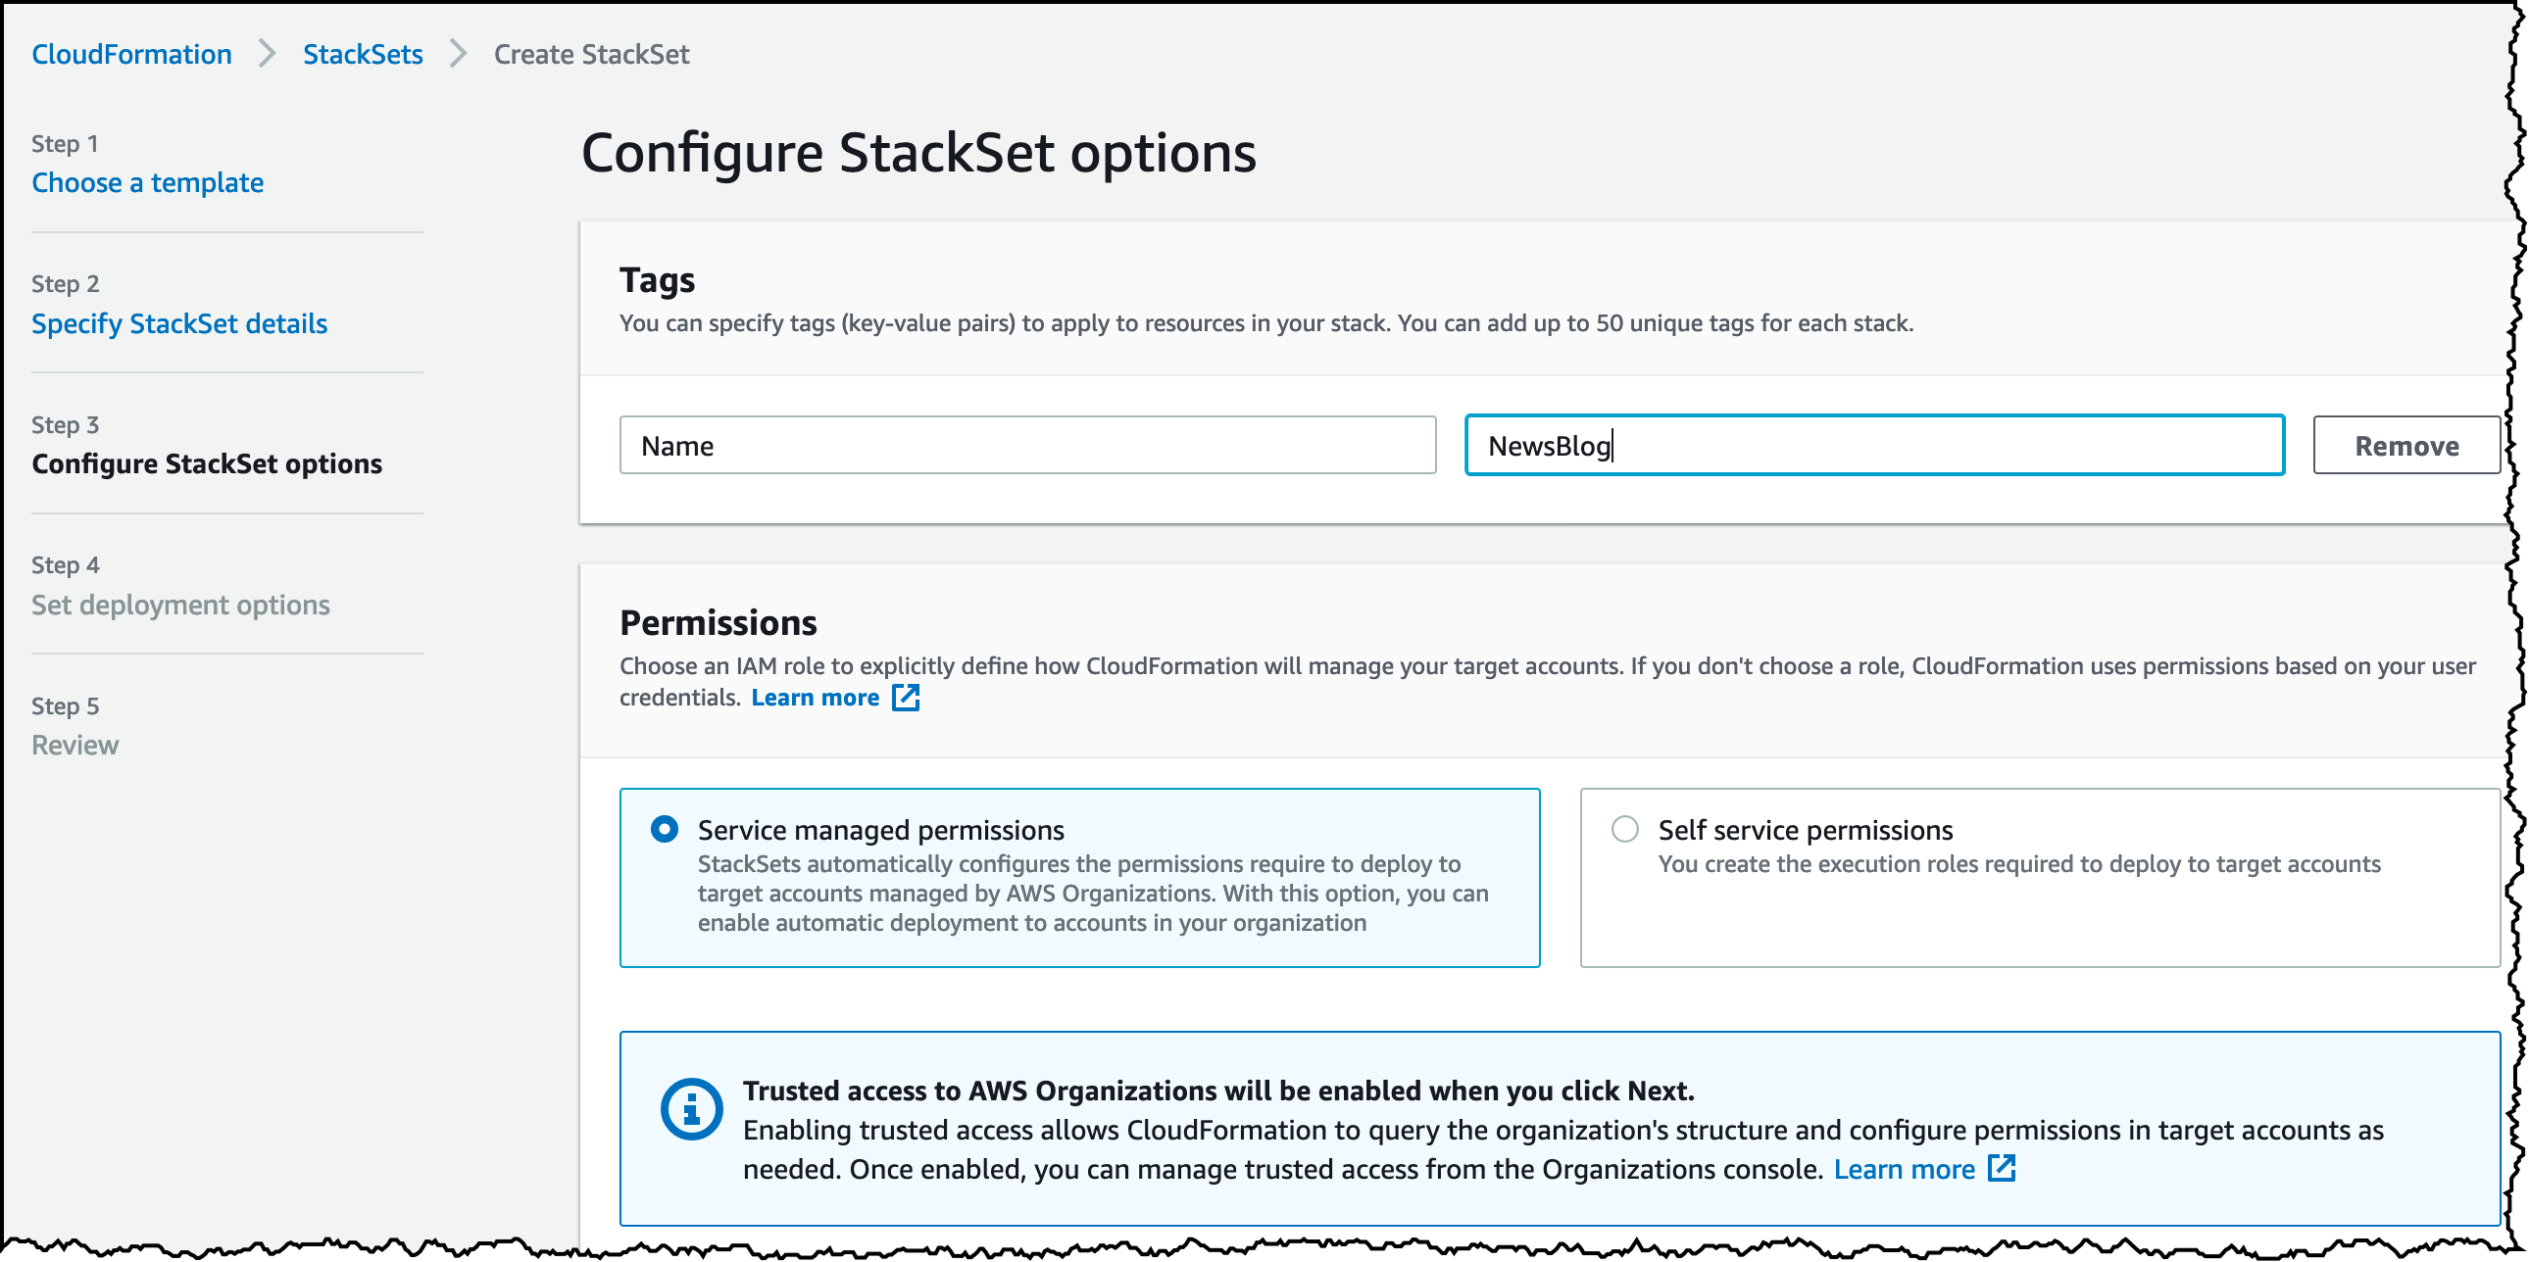Click the tag value field containing NewsBlog

point(1873,446)
